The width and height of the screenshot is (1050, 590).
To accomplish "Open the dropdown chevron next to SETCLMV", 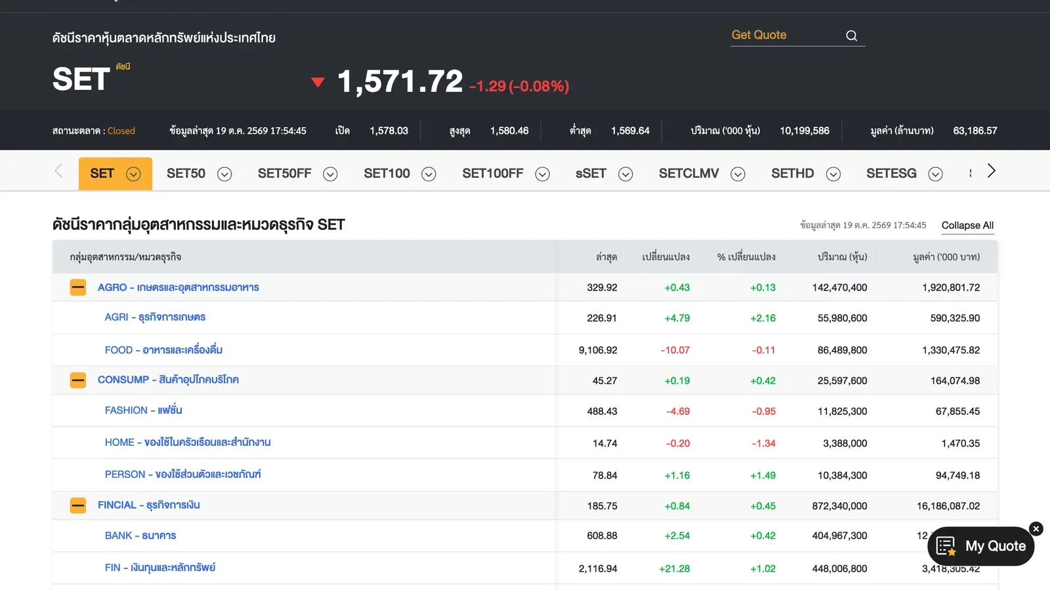I will point(738,174).
